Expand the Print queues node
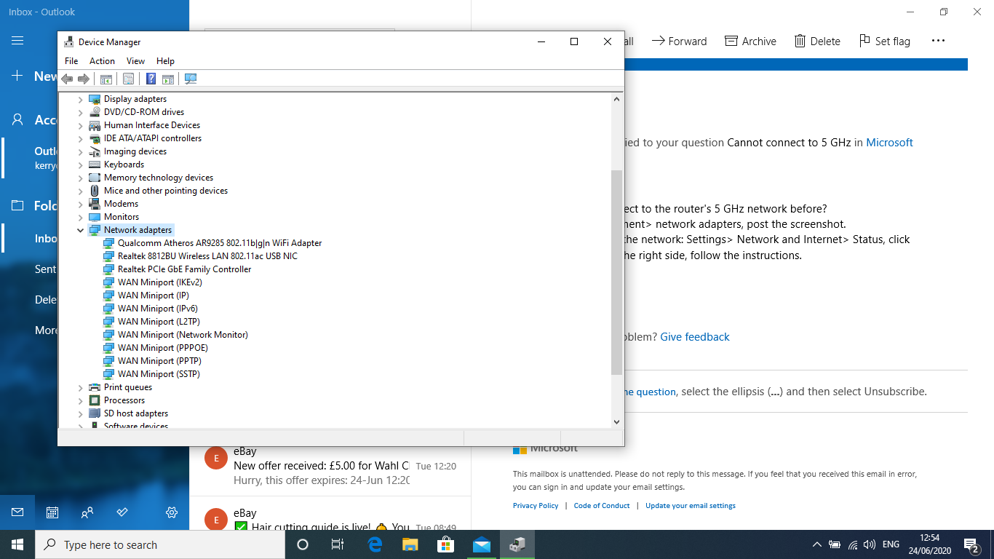The image size is (994, 559). (80, 387)
